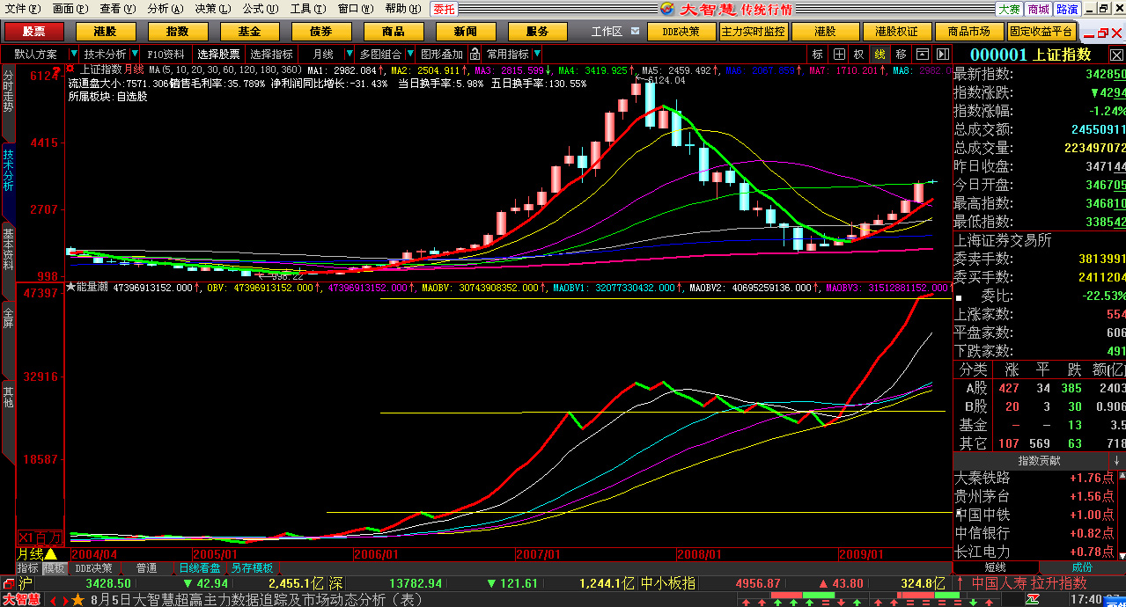Open the 商品市场 workspace button
Screen dimensions: 1126x607
[x=969, y=32]
